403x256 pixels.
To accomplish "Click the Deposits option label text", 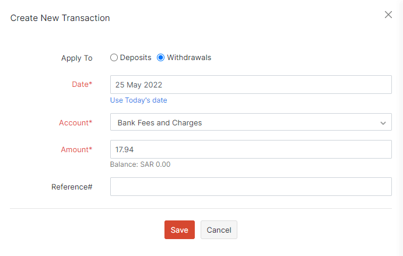I will click(135, 58).
